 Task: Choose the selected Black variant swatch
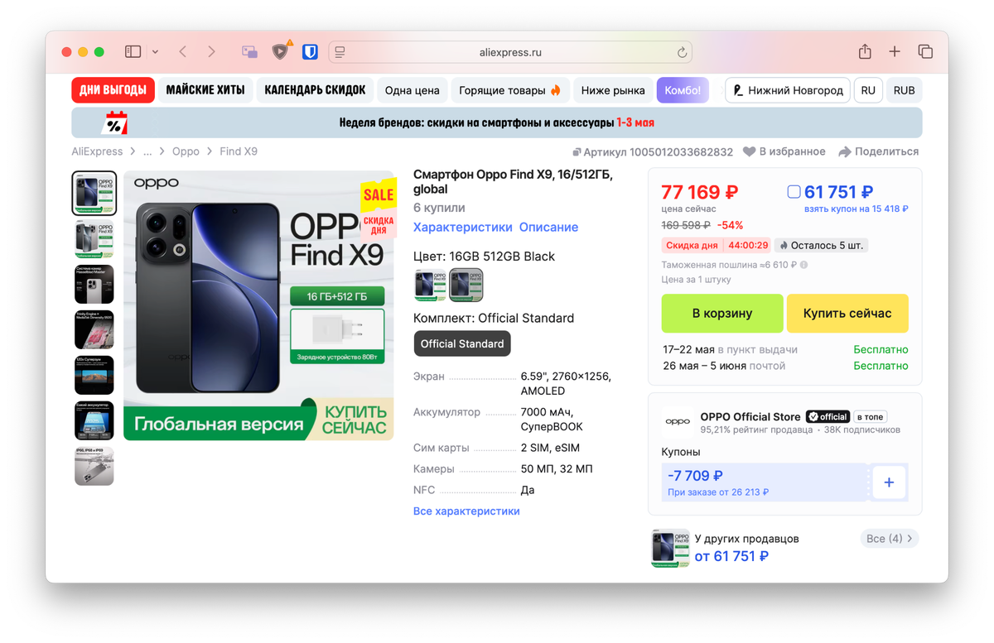466,285
